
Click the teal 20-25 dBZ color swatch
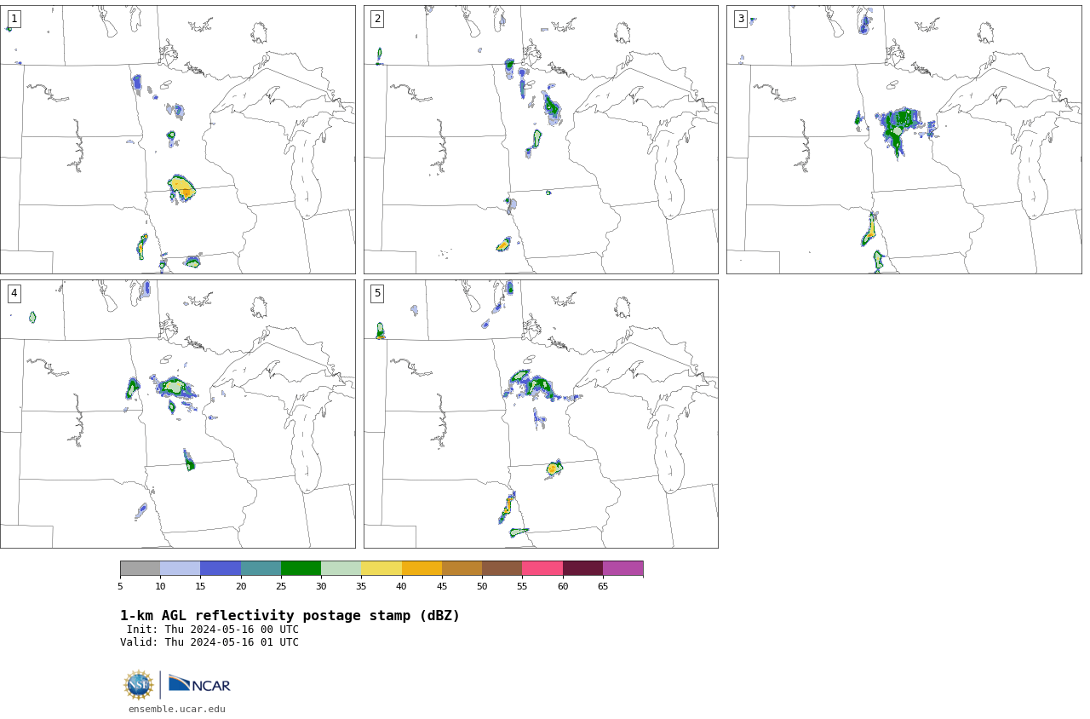[261, 568]
